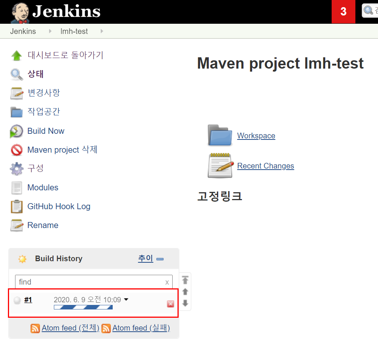Viewport: 378px width, 343px height.
Task: Page up in build history with up arrow
Action: pos(185,292)
